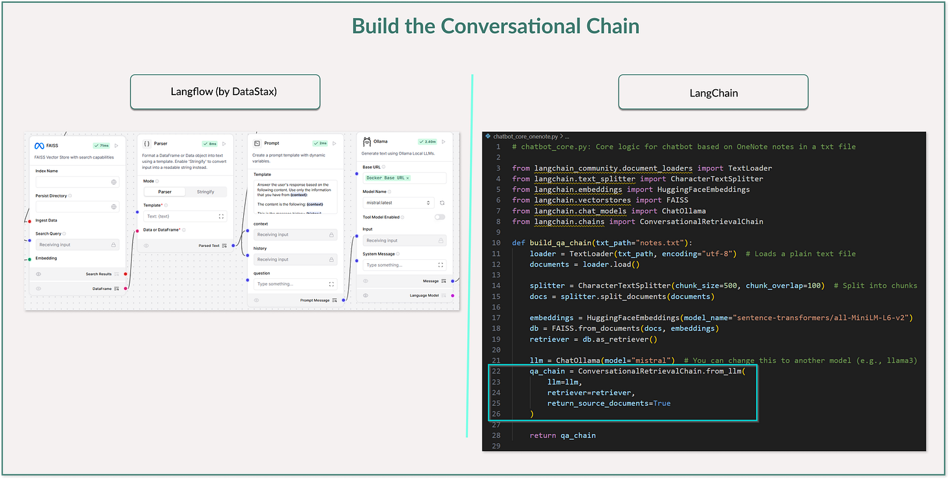The image size is (949, 479).
Task: Toggle visibility of Parsed Text output
Action: pyautogui.click(x=146, y=246)
